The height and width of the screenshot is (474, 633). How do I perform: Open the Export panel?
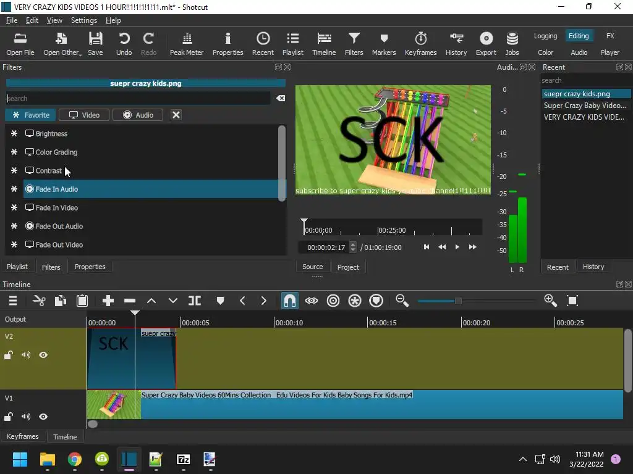pyautogui.click(x=486, y=44)
